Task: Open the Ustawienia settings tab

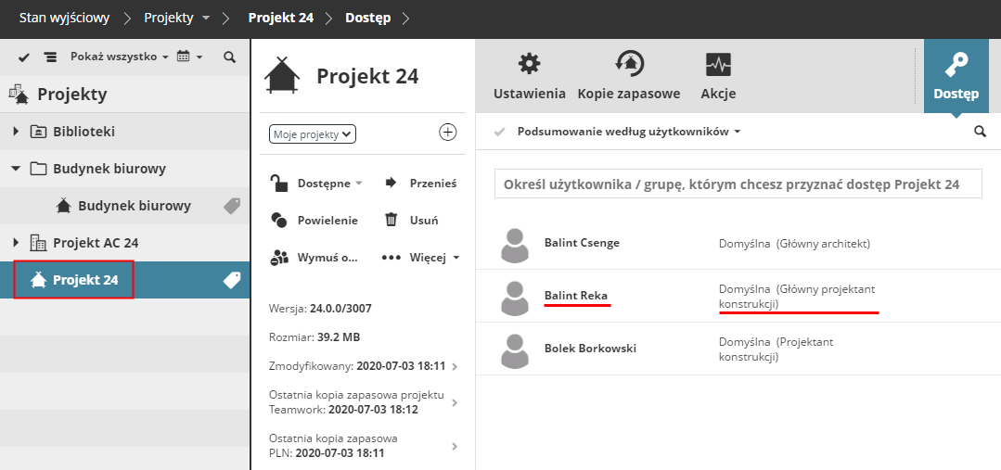Action: click(x=529, y=76)
